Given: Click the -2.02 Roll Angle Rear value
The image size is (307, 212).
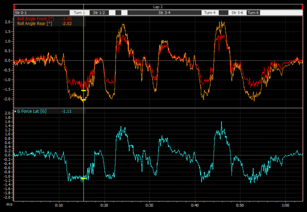Looking at the screenshot, I should pyautogui.click(x=67, y=24).
